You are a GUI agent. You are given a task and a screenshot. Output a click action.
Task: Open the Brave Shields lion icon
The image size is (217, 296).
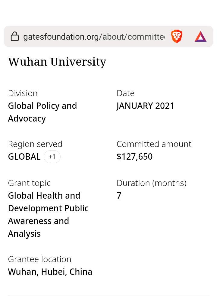click(177, 37)
